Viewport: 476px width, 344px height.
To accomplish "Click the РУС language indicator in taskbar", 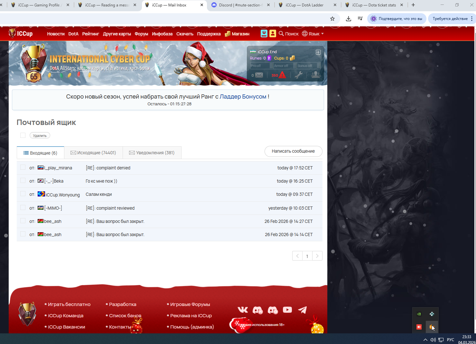I will [x=451, y=340].
